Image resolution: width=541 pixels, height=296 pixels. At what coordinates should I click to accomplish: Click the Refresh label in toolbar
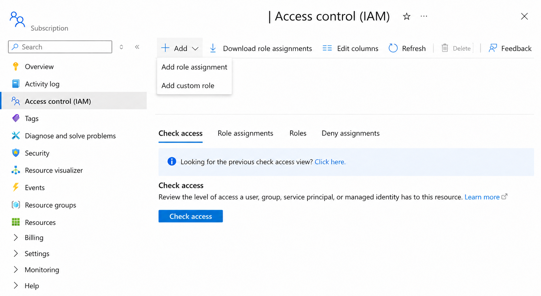(x=414, y=48)
